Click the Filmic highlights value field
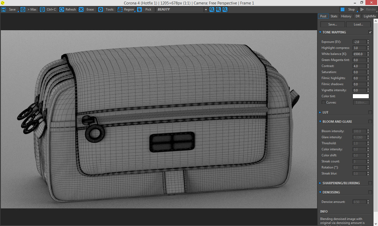378x226 pixels. coord(359,78)
